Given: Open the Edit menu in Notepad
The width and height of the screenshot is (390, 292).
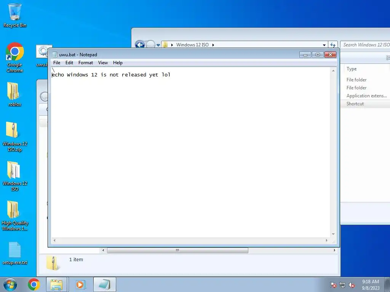Looking at the screenshot, I should coord(69,63).
